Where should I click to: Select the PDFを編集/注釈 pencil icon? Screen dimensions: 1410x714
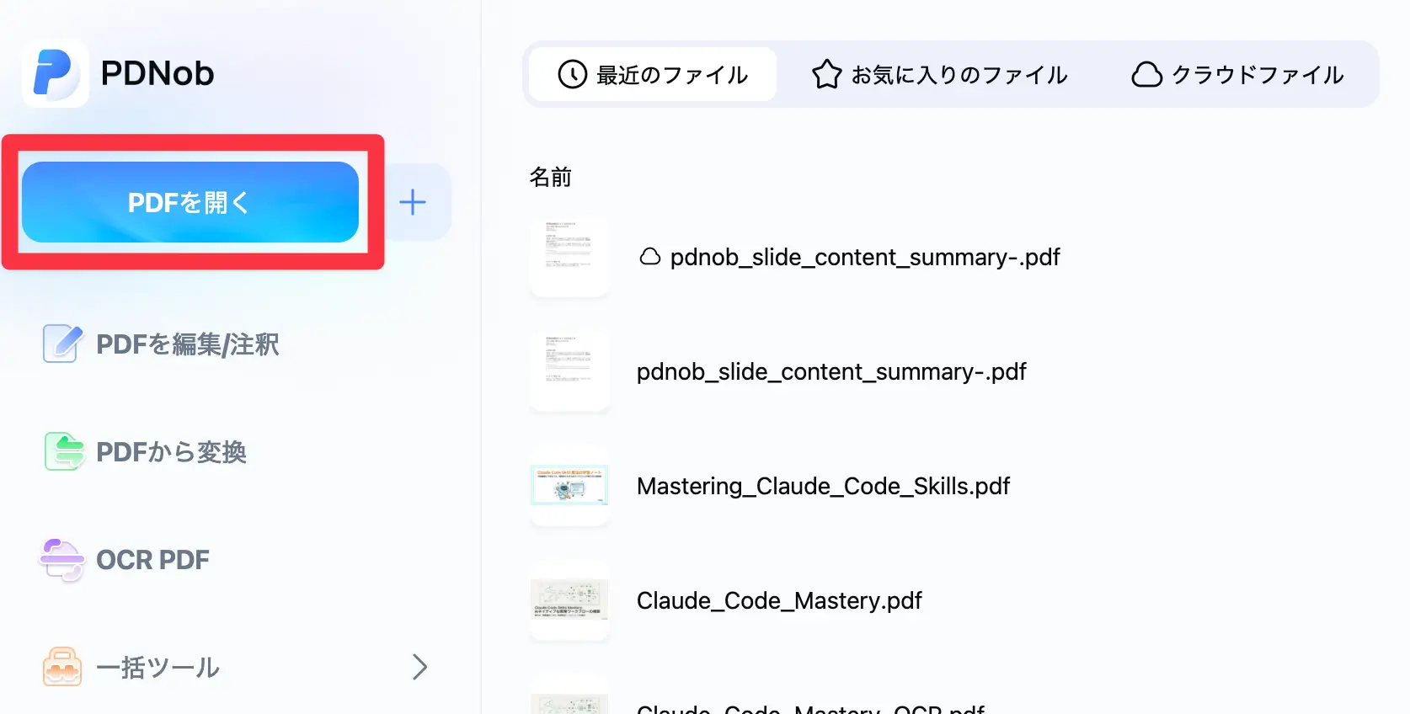point(63,344)
